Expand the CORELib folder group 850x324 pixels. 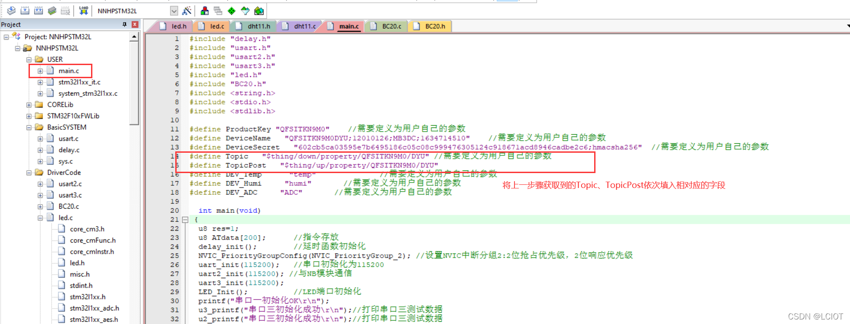(29, 105)
